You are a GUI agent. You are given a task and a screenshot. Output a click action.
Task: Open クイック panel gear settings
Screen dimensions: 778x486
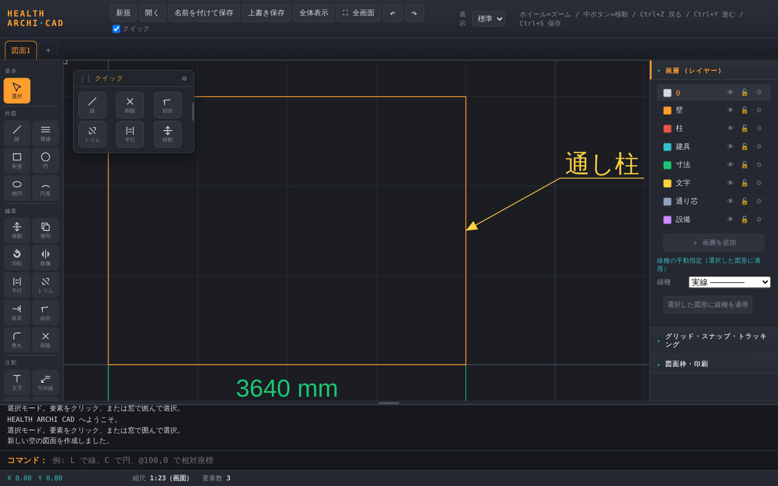click(x=185, y=79)
